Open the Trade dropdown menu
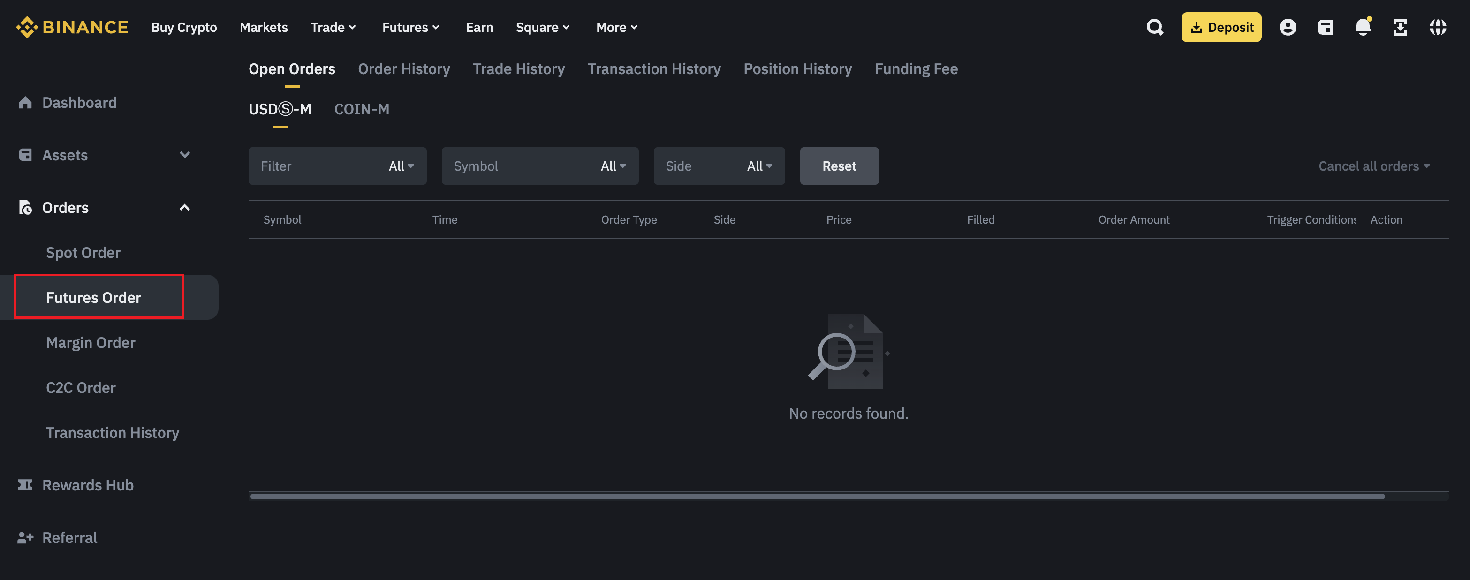 tap(333, 27)
